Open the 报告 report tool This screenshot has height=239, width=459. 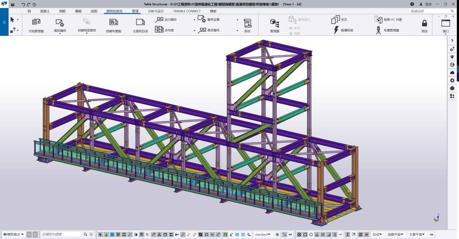pyautogui.click(x=247, y=25)
